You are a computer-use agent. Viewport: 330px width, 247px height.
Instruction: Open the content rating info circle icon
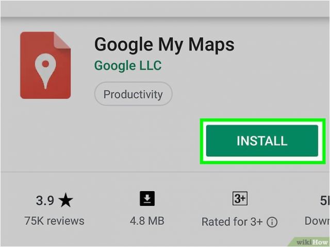pos(272,222)
